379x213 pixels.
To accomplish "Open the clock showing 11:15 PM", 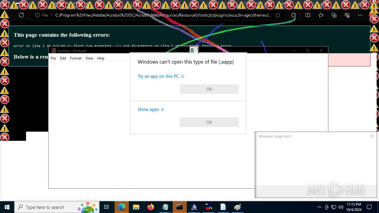I will pyautogui.click(x=354, y=207).
